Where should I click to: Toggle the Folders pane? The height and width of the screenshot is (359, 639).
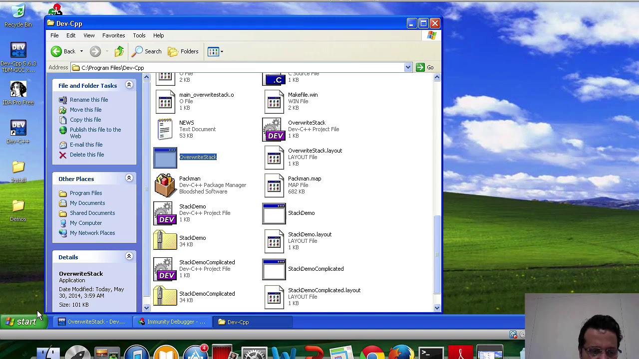point(183,51)
